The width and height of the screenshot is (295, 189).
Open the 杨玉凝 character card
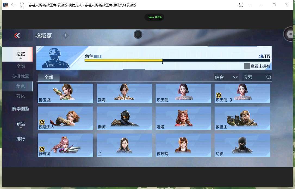pos(66,93)
